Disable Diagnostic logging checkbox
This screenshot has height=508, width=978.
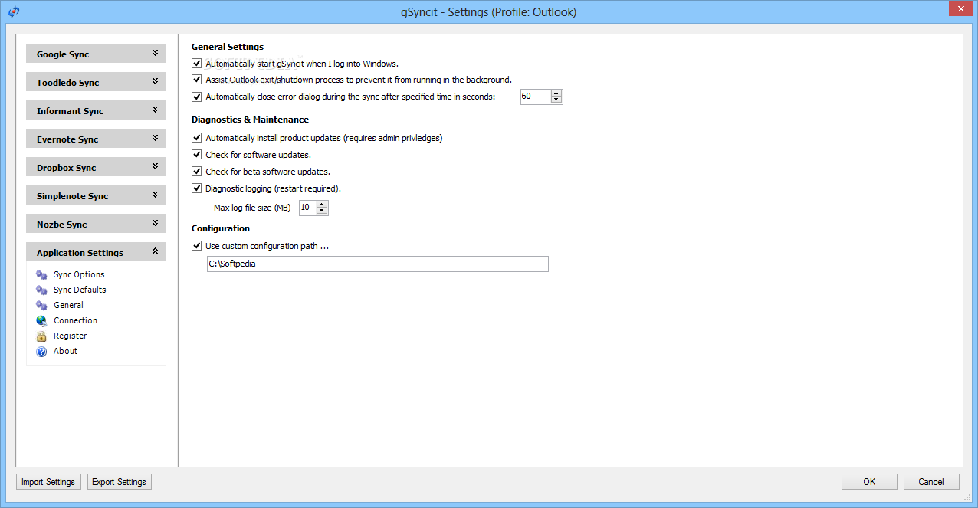point(196,188)
